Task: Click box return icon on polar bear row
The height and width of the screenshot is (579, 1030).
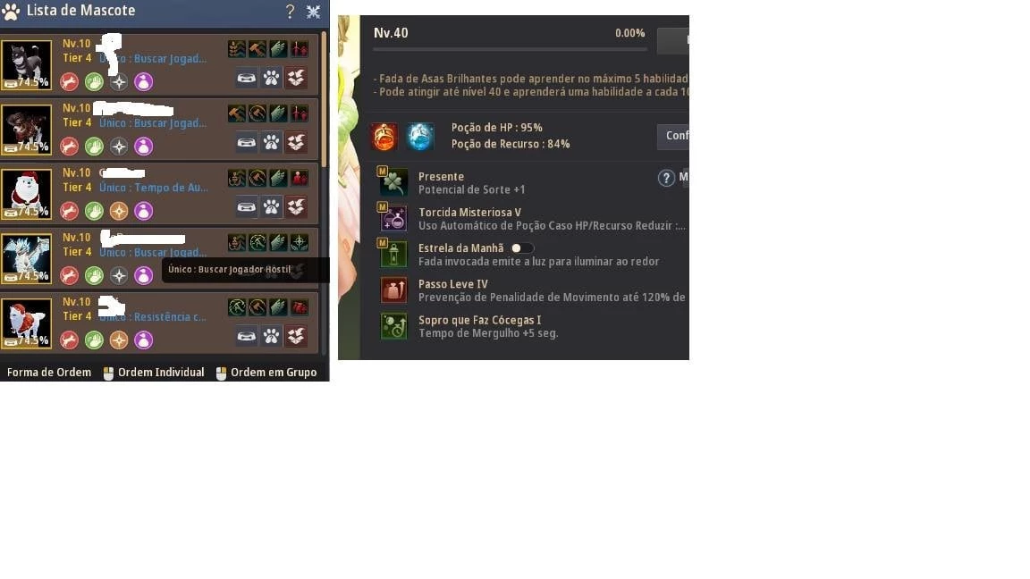Action: (296, 206)
